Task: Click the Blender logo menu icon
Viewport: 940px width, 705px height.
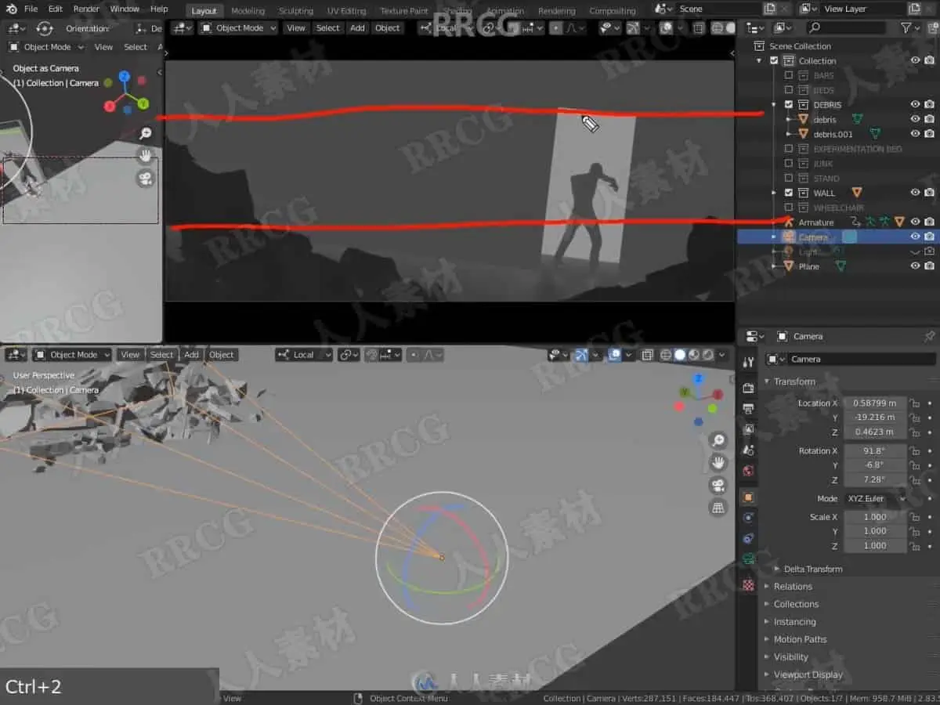Action: coord(9,9)
